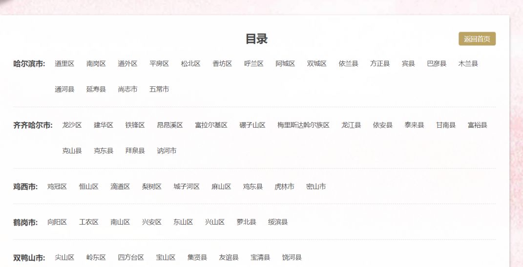523x267 pixels.
Task: Open the 讷河市 link
Action: click(x=167, y=151)
